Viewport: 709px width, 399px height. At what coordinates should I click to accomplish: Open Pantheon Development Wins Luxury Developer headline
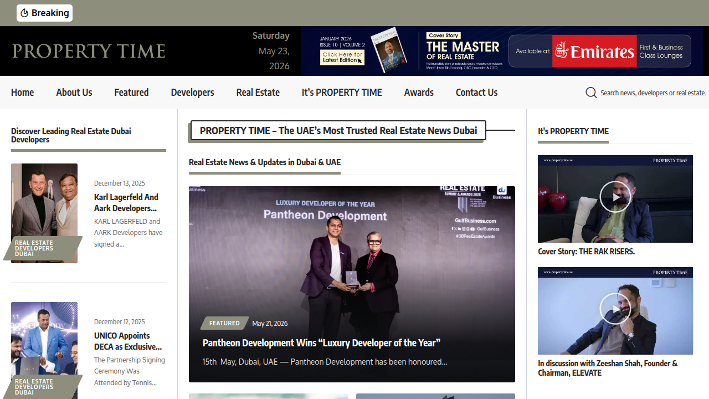[x=321, y=343]
